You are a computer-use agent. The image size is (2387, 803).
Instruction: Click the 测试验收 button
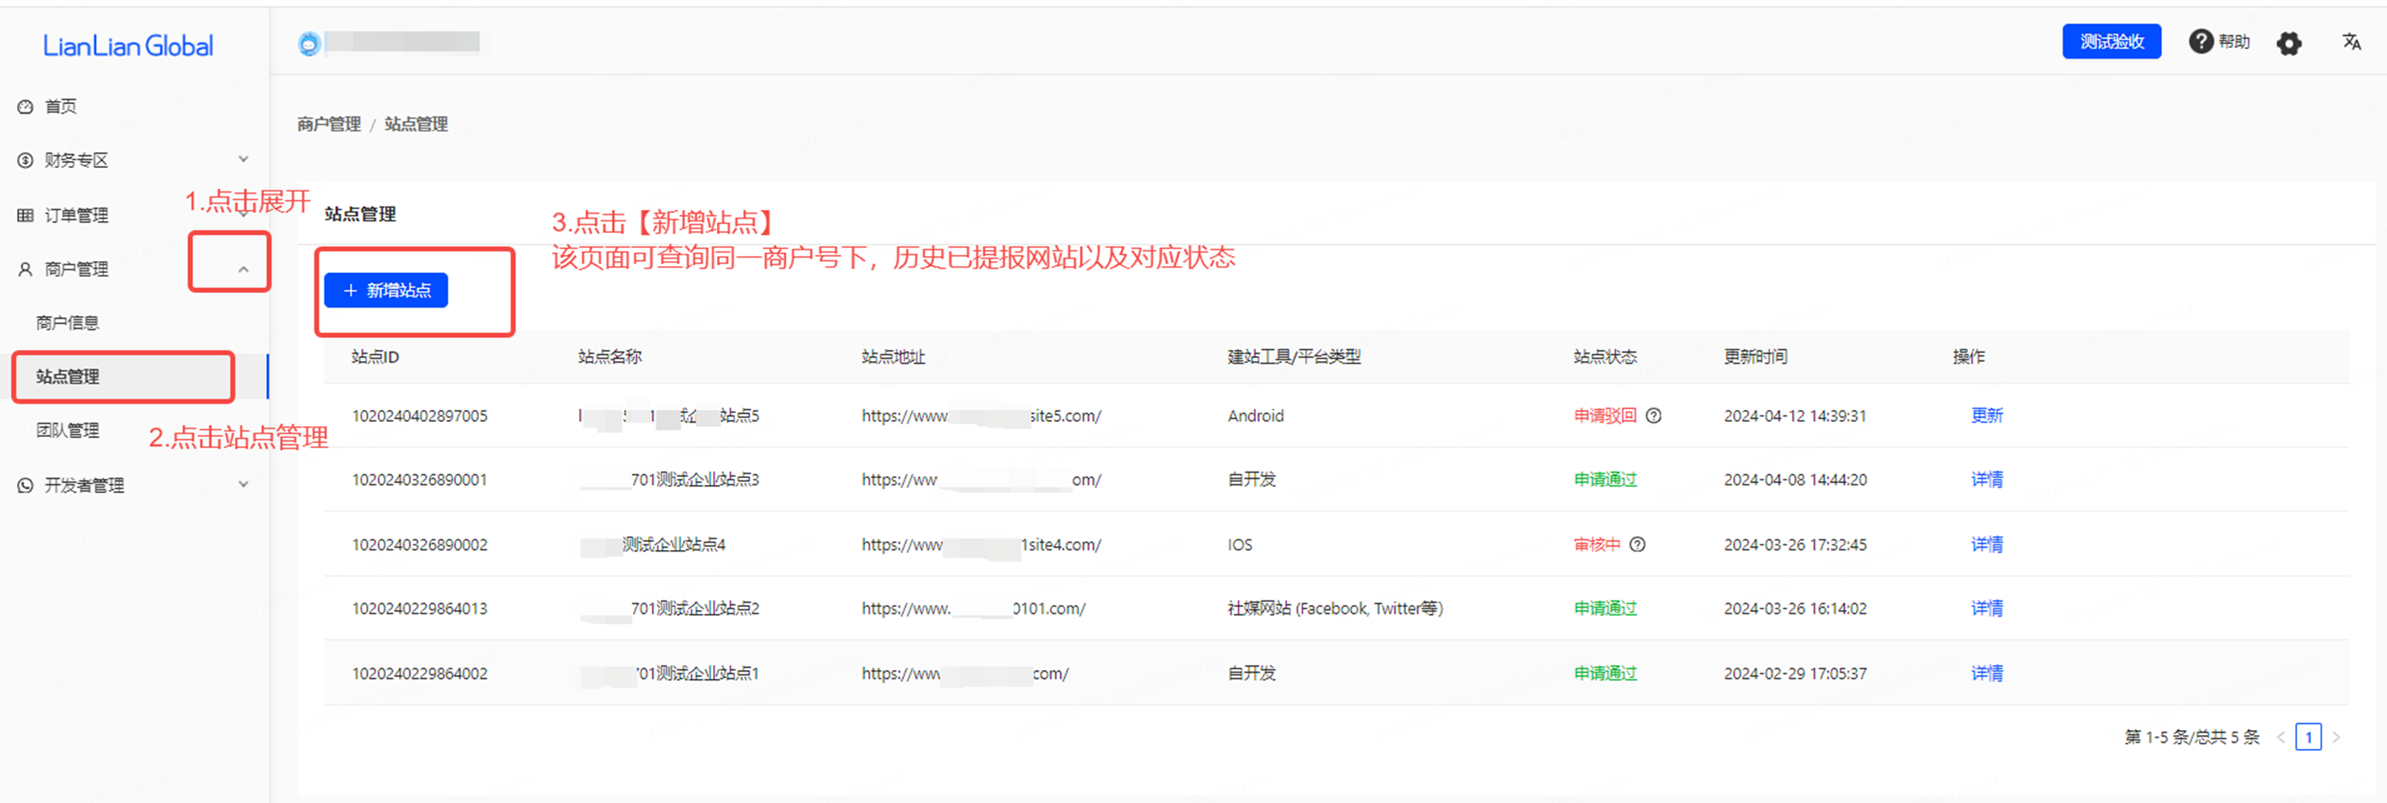pos(2111,42)
